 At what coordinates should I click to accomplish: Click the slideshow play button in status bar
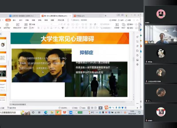click(x=100, y=108)
